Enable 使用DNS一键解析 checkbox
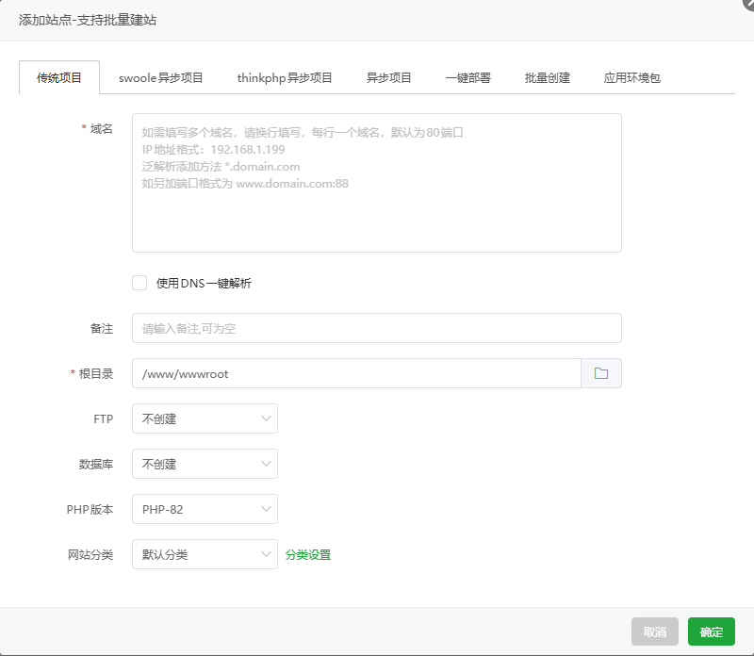 click(x=139, y=283)
